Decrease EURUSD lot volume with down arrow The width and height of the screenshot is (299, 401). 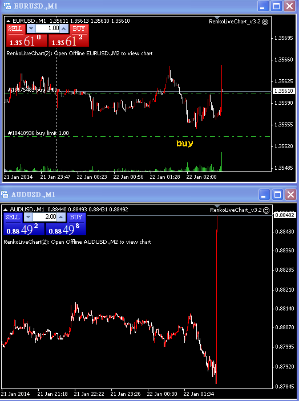pos(31,28)
